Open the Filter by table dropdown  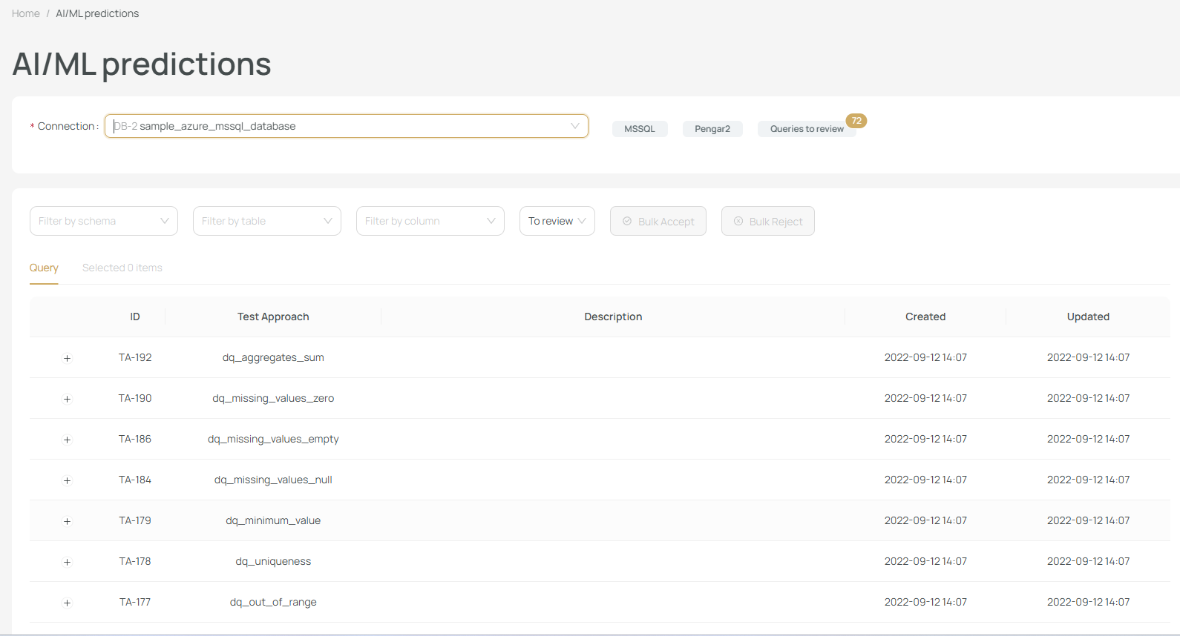click(267, 221)
